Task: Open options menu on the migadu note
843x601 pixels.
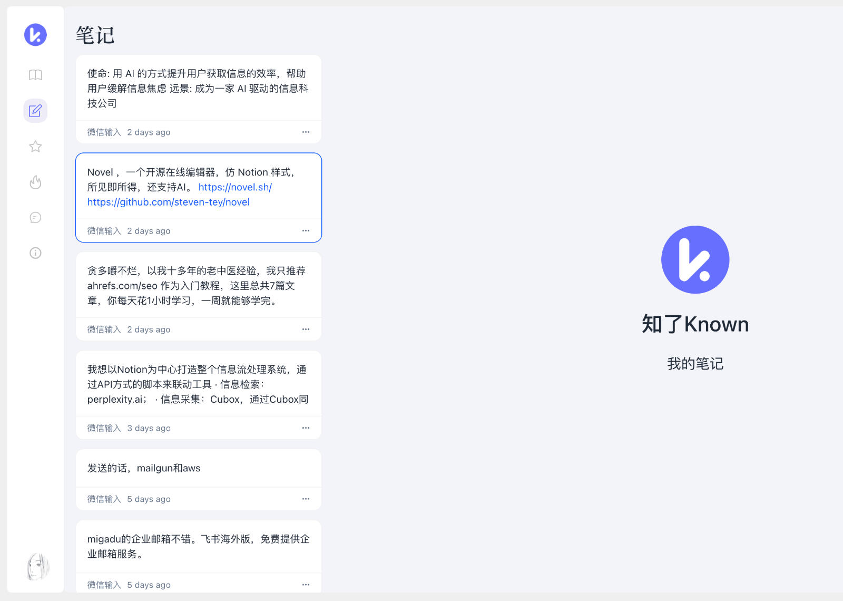Action: click(x=306, y=584)
